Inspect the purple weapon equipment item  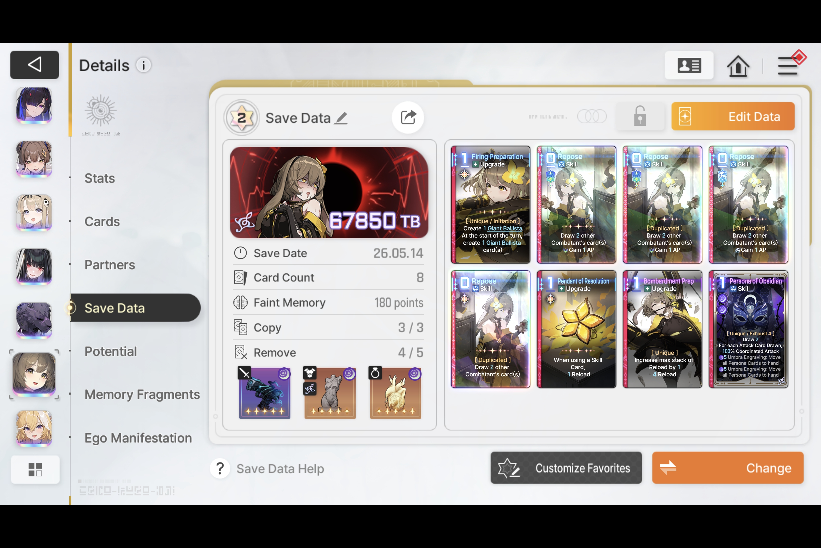pyautogui.click(x=265, y=393)
